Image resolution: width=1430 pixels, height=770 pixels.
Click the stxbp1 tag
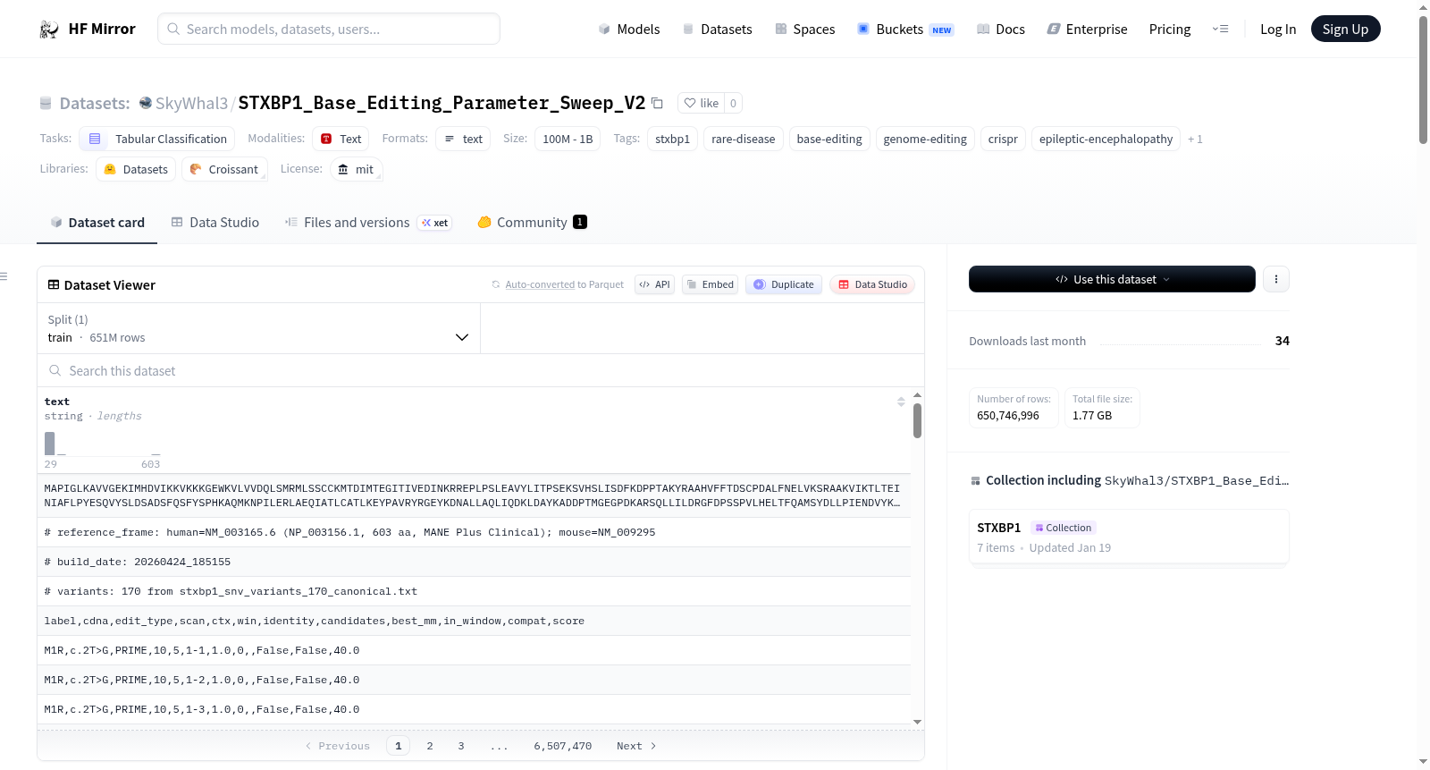672,139
